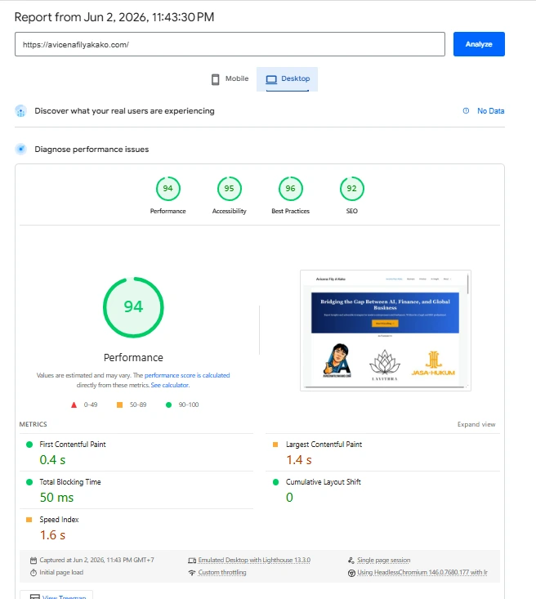This screenshot has height=599, width=536.
Task: Click the 1.6 s Speed Index value
Action: click(x=52, y=535)
